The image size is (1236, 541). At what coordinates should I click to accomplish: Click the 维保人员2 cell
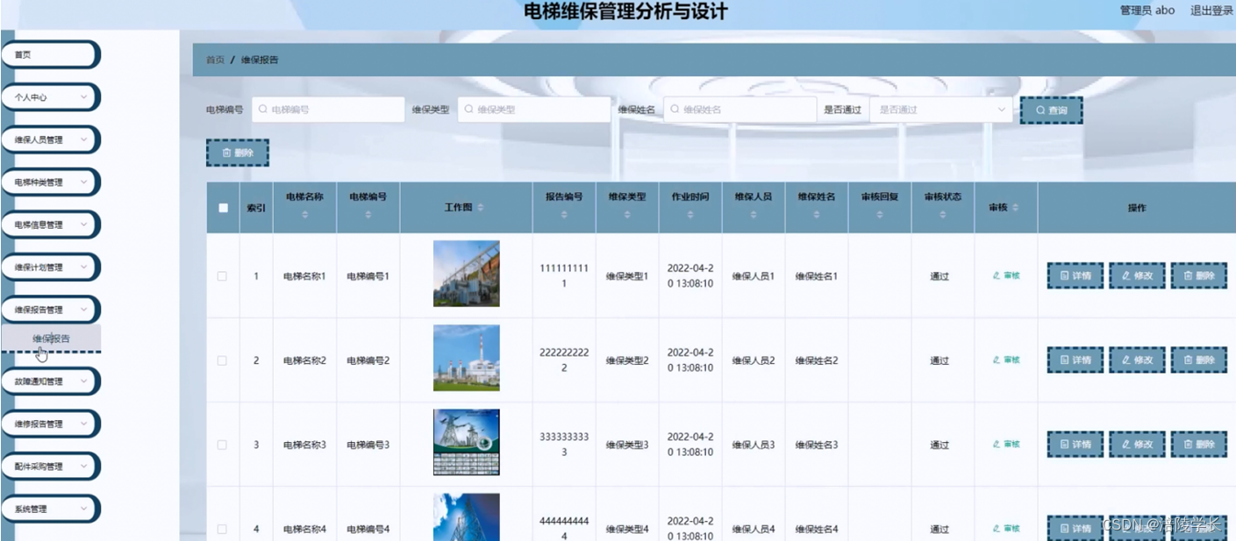(754, 360)
